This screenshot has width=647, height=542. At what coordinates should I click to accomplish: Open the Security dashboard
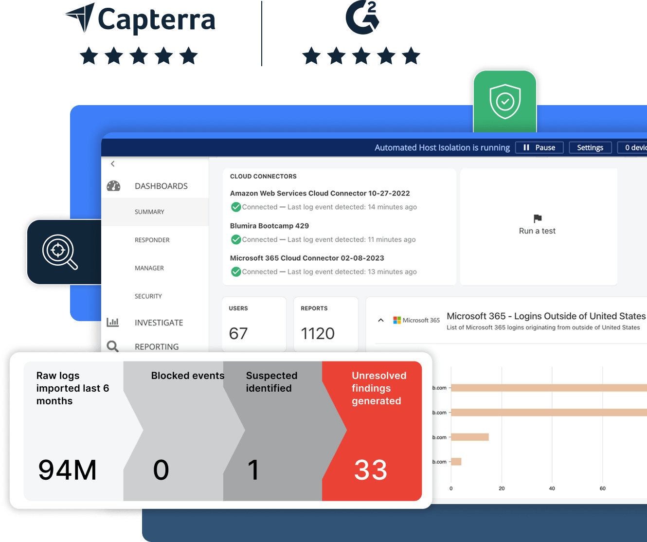tap(148, 296)
